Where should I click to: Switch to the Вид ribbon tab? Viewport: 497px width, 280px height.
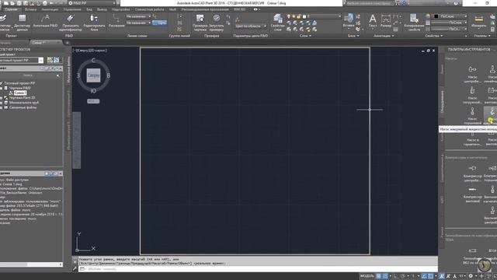[x=89, y=9]
